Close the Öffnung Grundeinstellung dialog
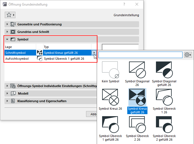Screen dimensions: 194x144 point(137,4)
